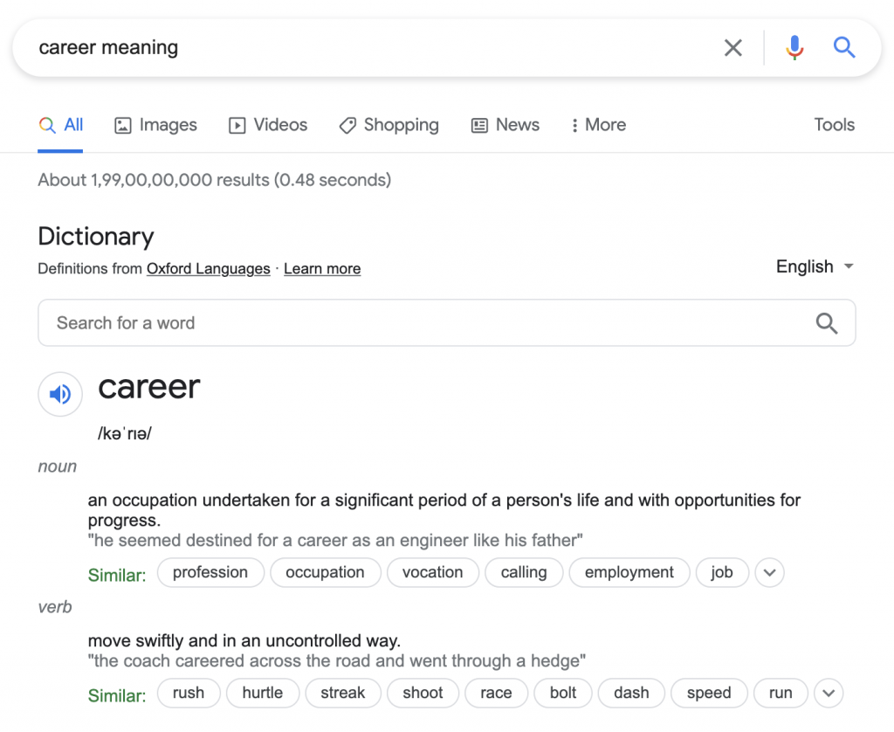Start a voice search with the microphone icon
This screenshot has width=894, height=732.
pyautogui.click(x=794, y=48)
